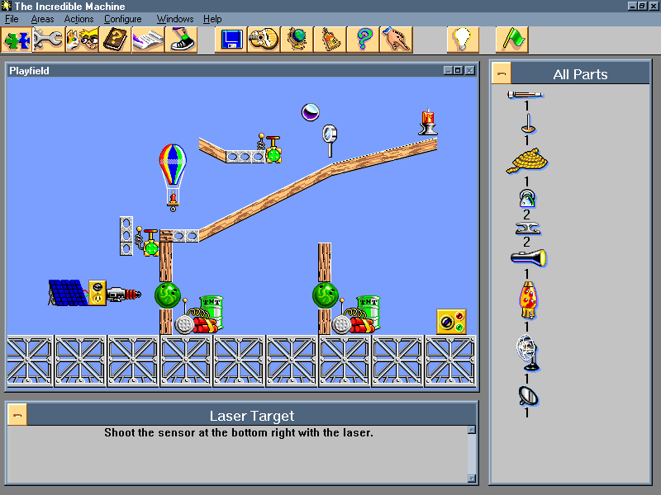Click the left green bowling ball
The image size is (661, 495).
coord(168,295)
